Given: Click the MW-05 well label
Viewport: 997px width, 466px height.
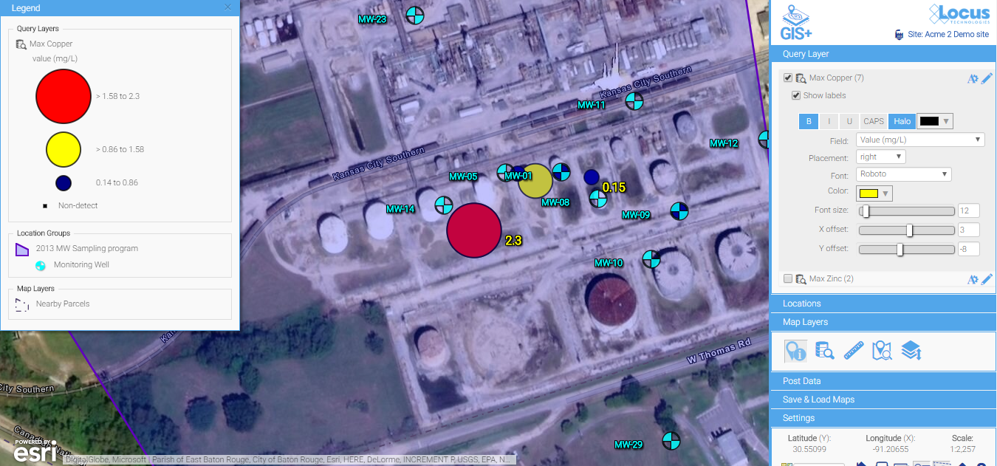Looking at the screenshot, I should [x=464, y=177].
